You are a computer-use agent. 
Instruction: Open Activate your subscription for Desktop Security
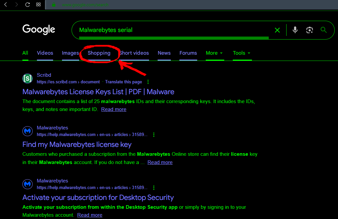pyautogui.click(x=98, y=198)
